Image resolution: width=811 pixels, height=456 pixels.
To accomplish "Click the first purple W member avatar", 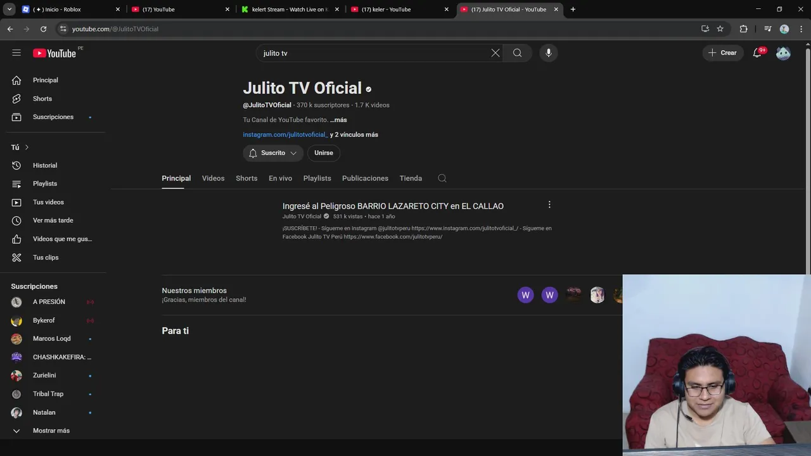I will coord(525,295).
